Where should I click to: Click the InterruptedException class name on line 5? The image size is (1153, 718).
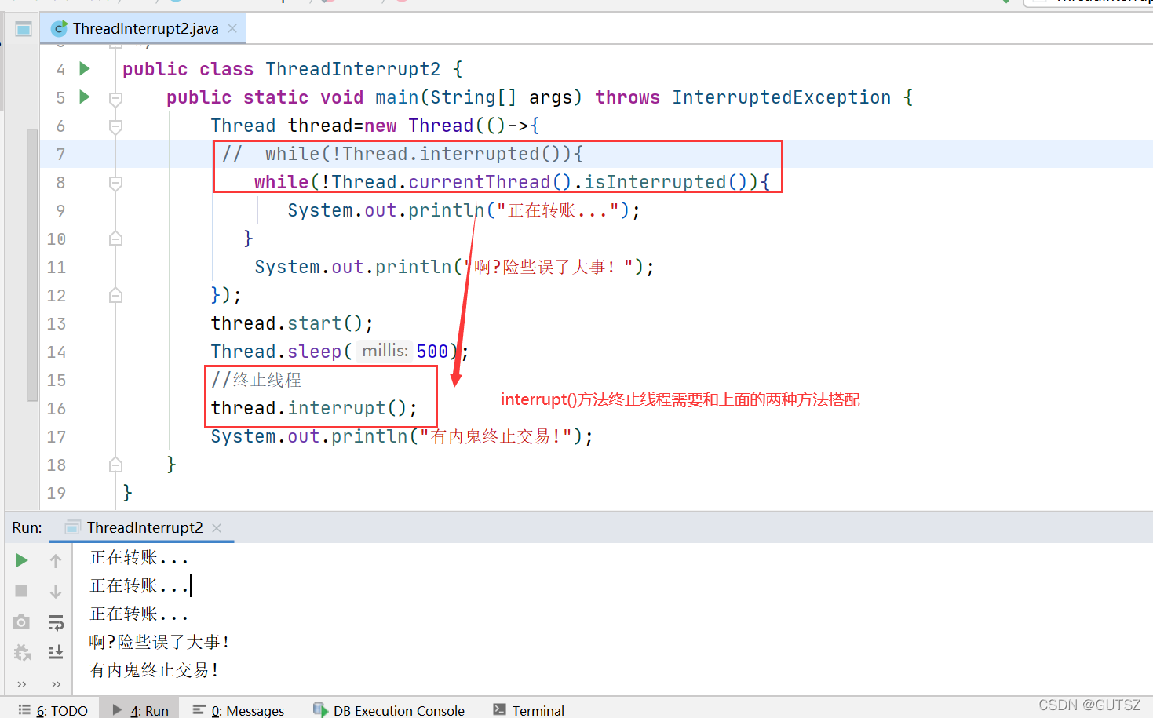pyautogui.click(x=781, y=97)
